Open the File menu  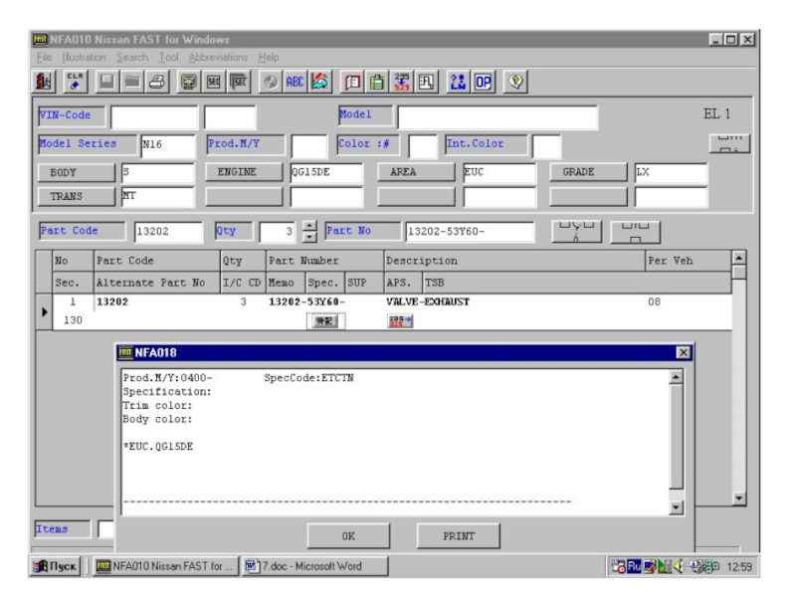[44, 58]
